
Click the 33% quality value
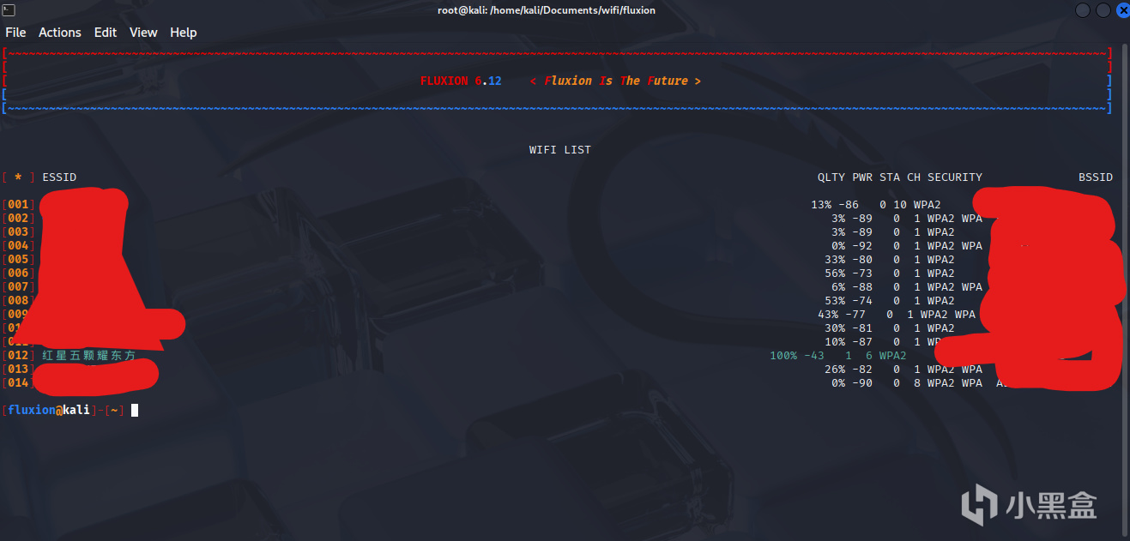click(x=835, y=260)
